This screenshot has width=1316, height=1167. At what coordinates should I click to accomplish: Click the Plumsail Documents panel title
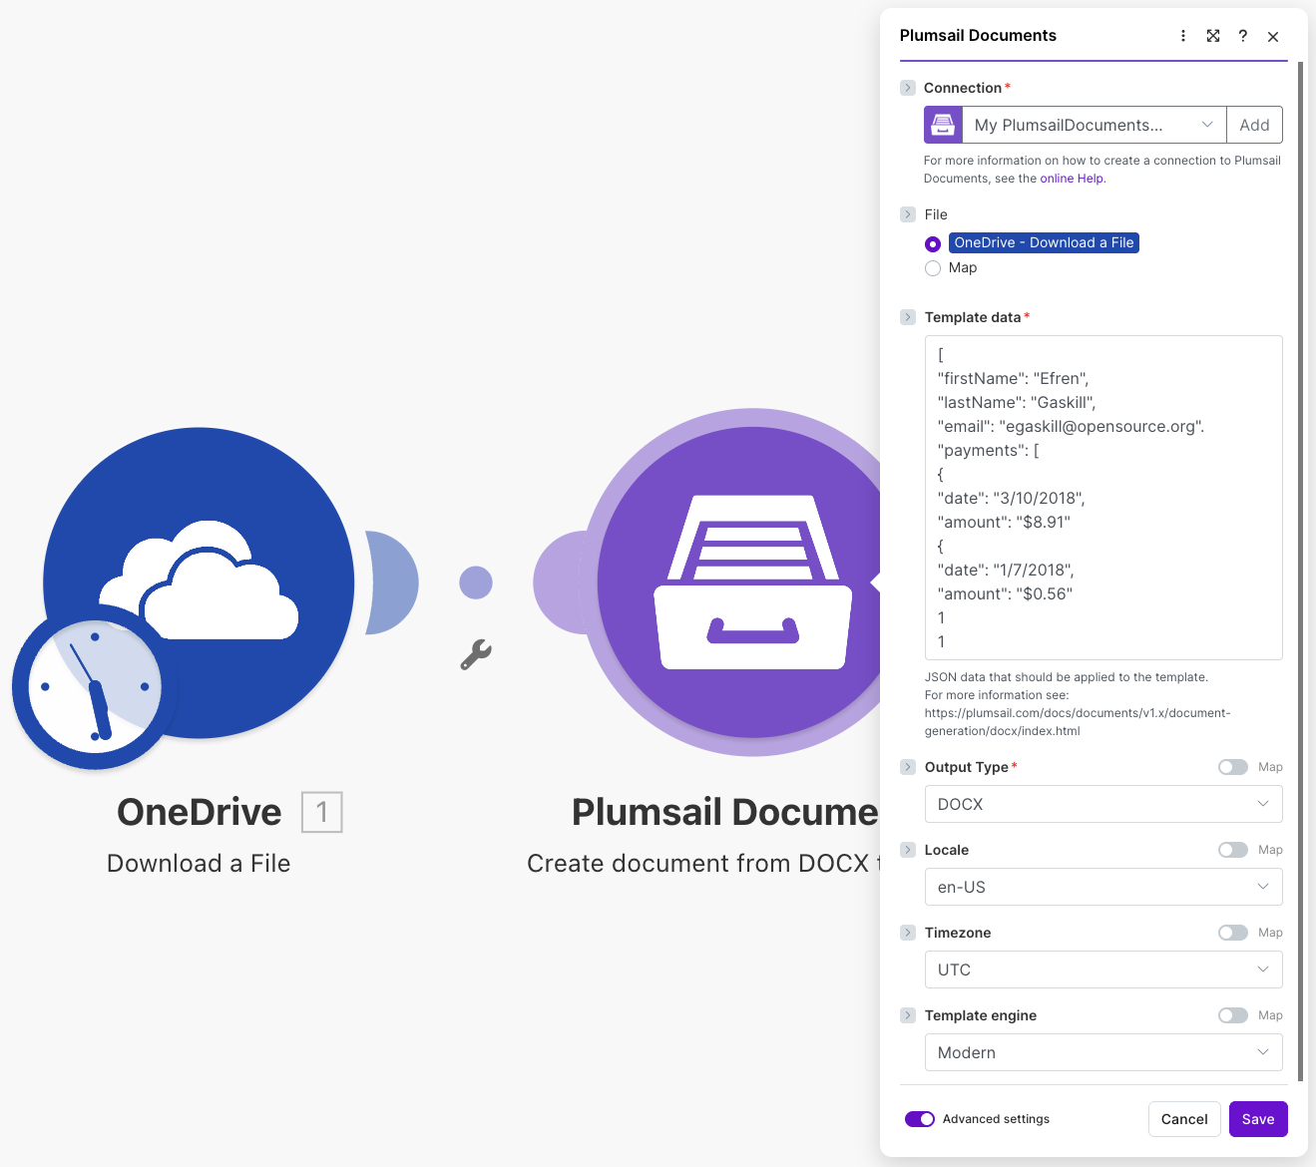pos(978,36)
